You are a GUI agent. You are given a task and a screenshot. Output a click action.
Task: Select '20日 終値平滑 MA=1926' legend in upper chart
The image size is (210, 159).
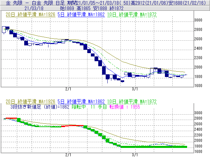[31, 14]
